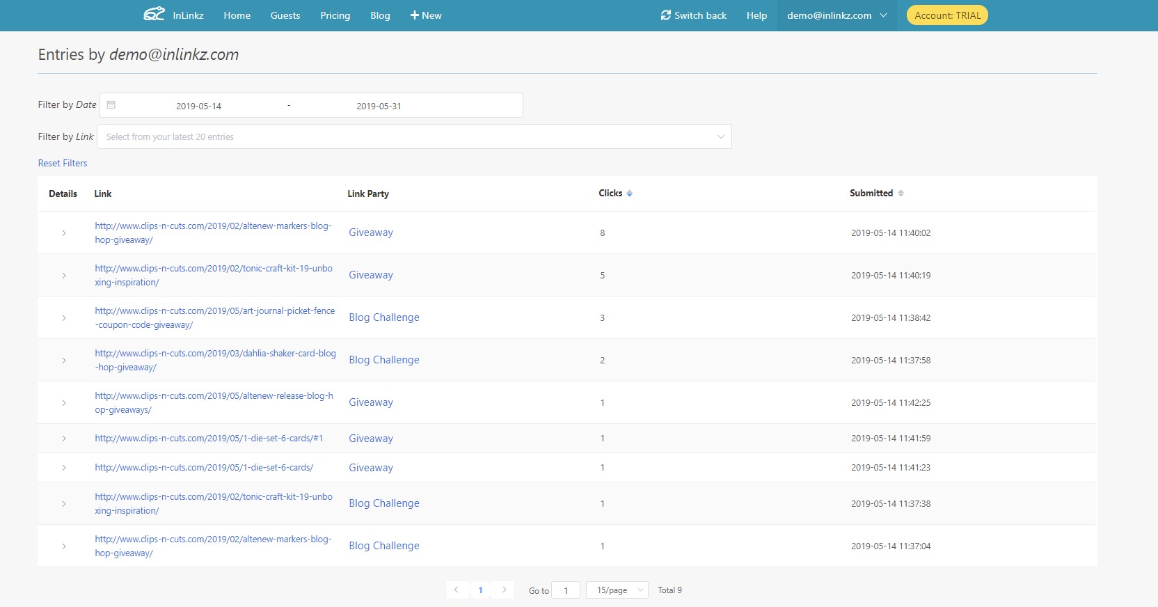1158x607 pixels.
Task: Go to previous page arrow
Action: 457,590
